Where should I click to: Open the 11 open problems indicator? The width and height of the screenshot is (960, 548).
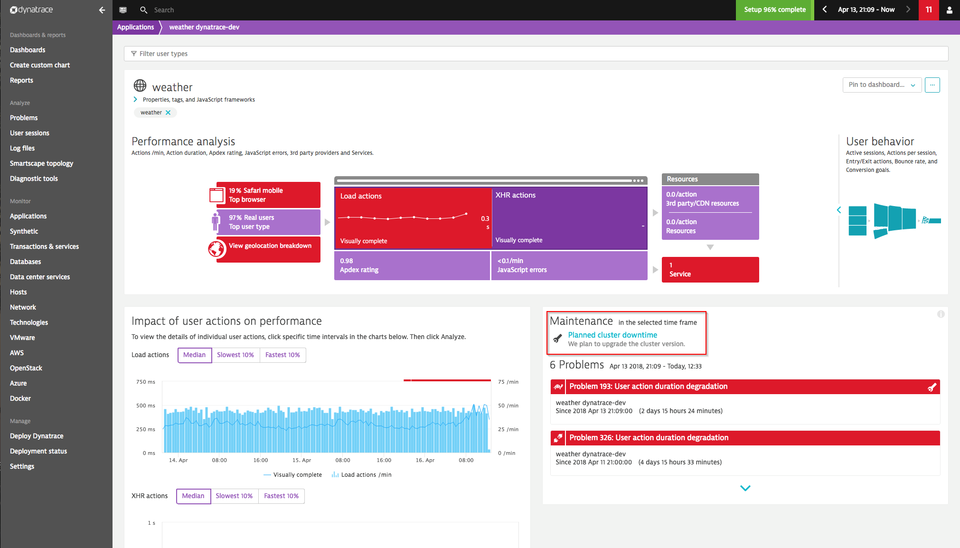click(x=929, y=9)
